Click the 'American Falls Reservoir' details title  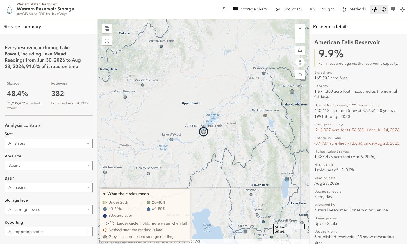click(x=347, y=42)
